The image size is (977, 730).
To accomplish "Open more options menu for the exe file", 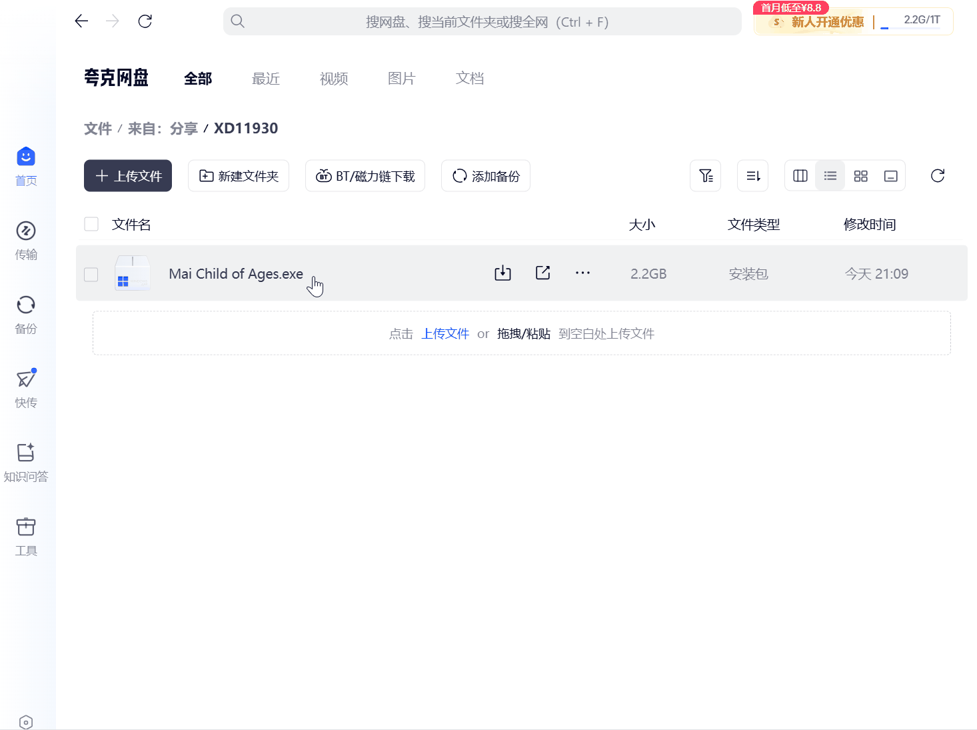I will point(582,273).
